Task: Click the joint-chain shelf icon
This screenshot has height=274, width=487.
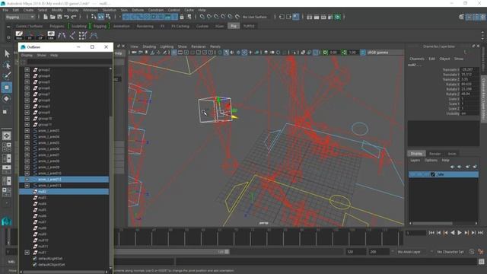Action: coord(62,35)
